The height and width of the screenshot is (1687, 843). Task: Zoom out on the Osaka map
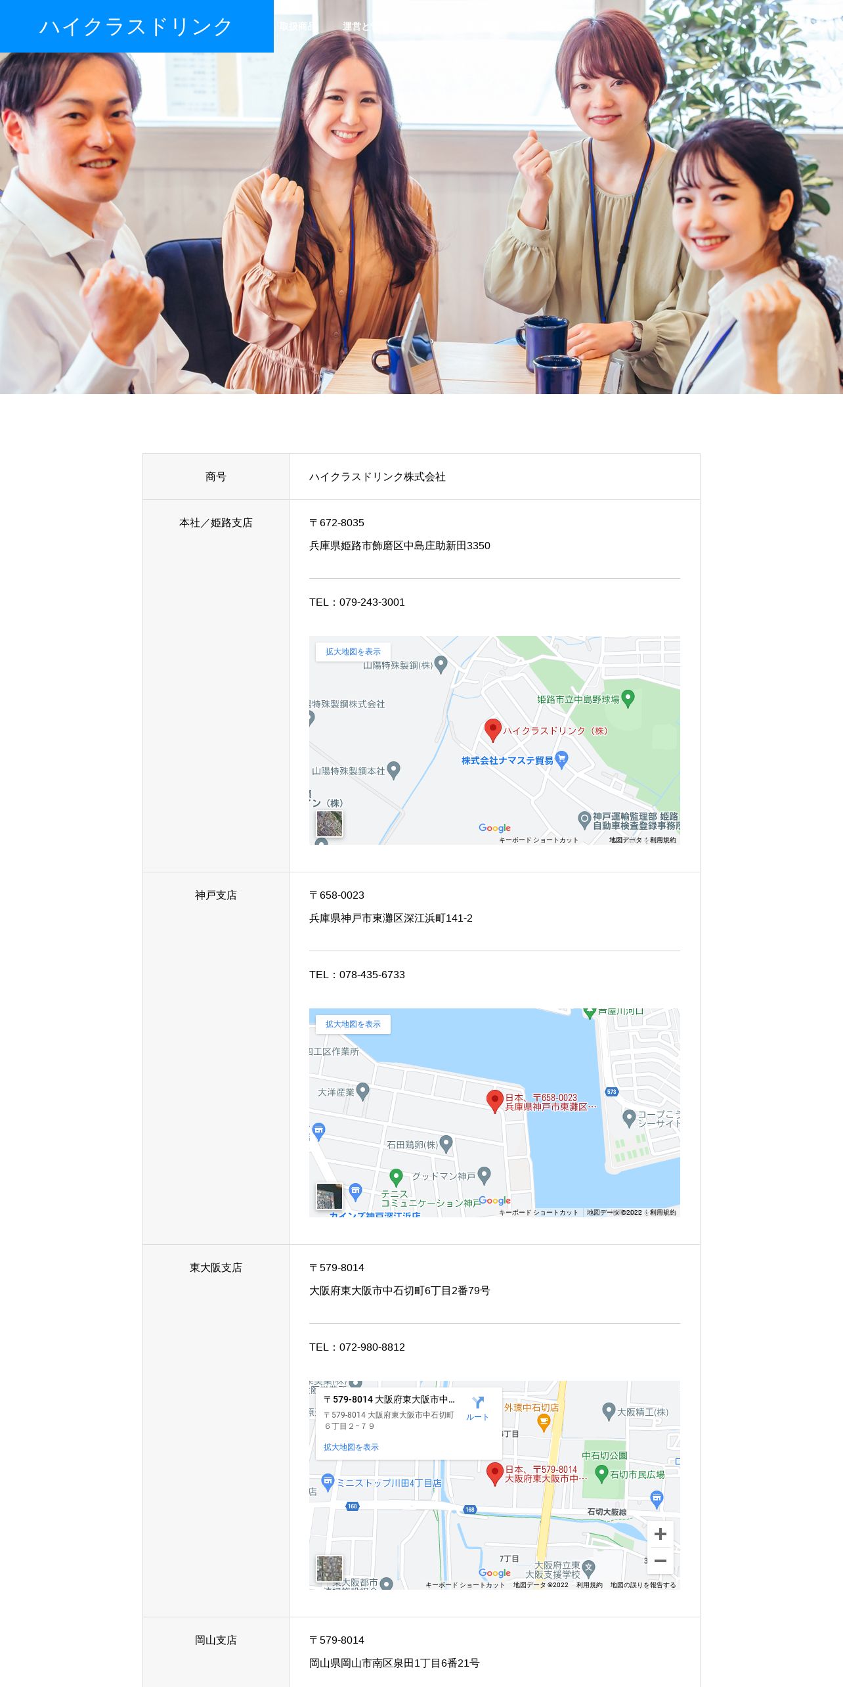660,1561
